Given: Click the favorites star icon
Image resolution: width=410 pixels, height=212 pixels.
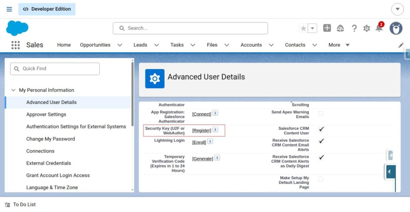Looking at the screenshot, I should [x=303, y=28].
